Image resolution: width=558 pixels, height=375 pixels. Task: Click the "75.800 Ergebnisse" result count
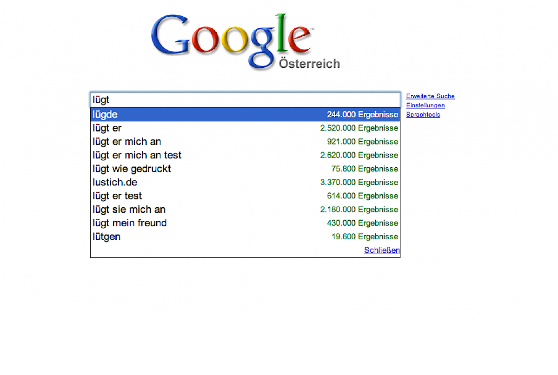[365, 169]
